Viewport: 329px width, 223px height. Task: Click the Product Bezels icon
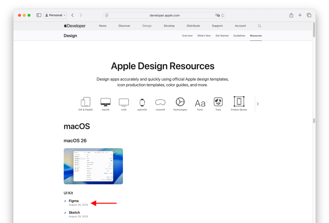(239, 102)
